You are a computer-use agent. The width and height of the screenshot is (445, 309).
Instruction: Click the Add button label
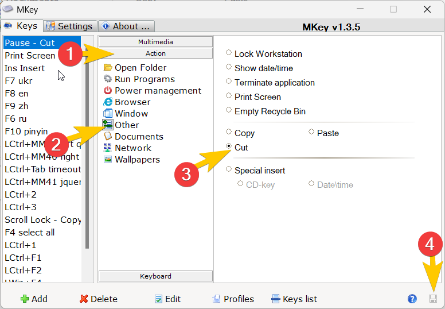pyautogui.click(x=39, y=299)
